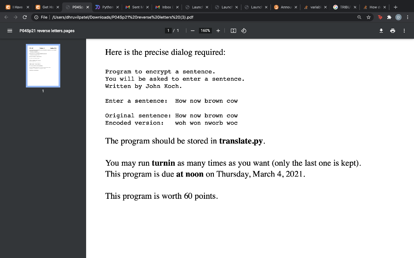Screen dimensions: 414x258
Task: Zoom in on the PDF
Action: point(218,30)
